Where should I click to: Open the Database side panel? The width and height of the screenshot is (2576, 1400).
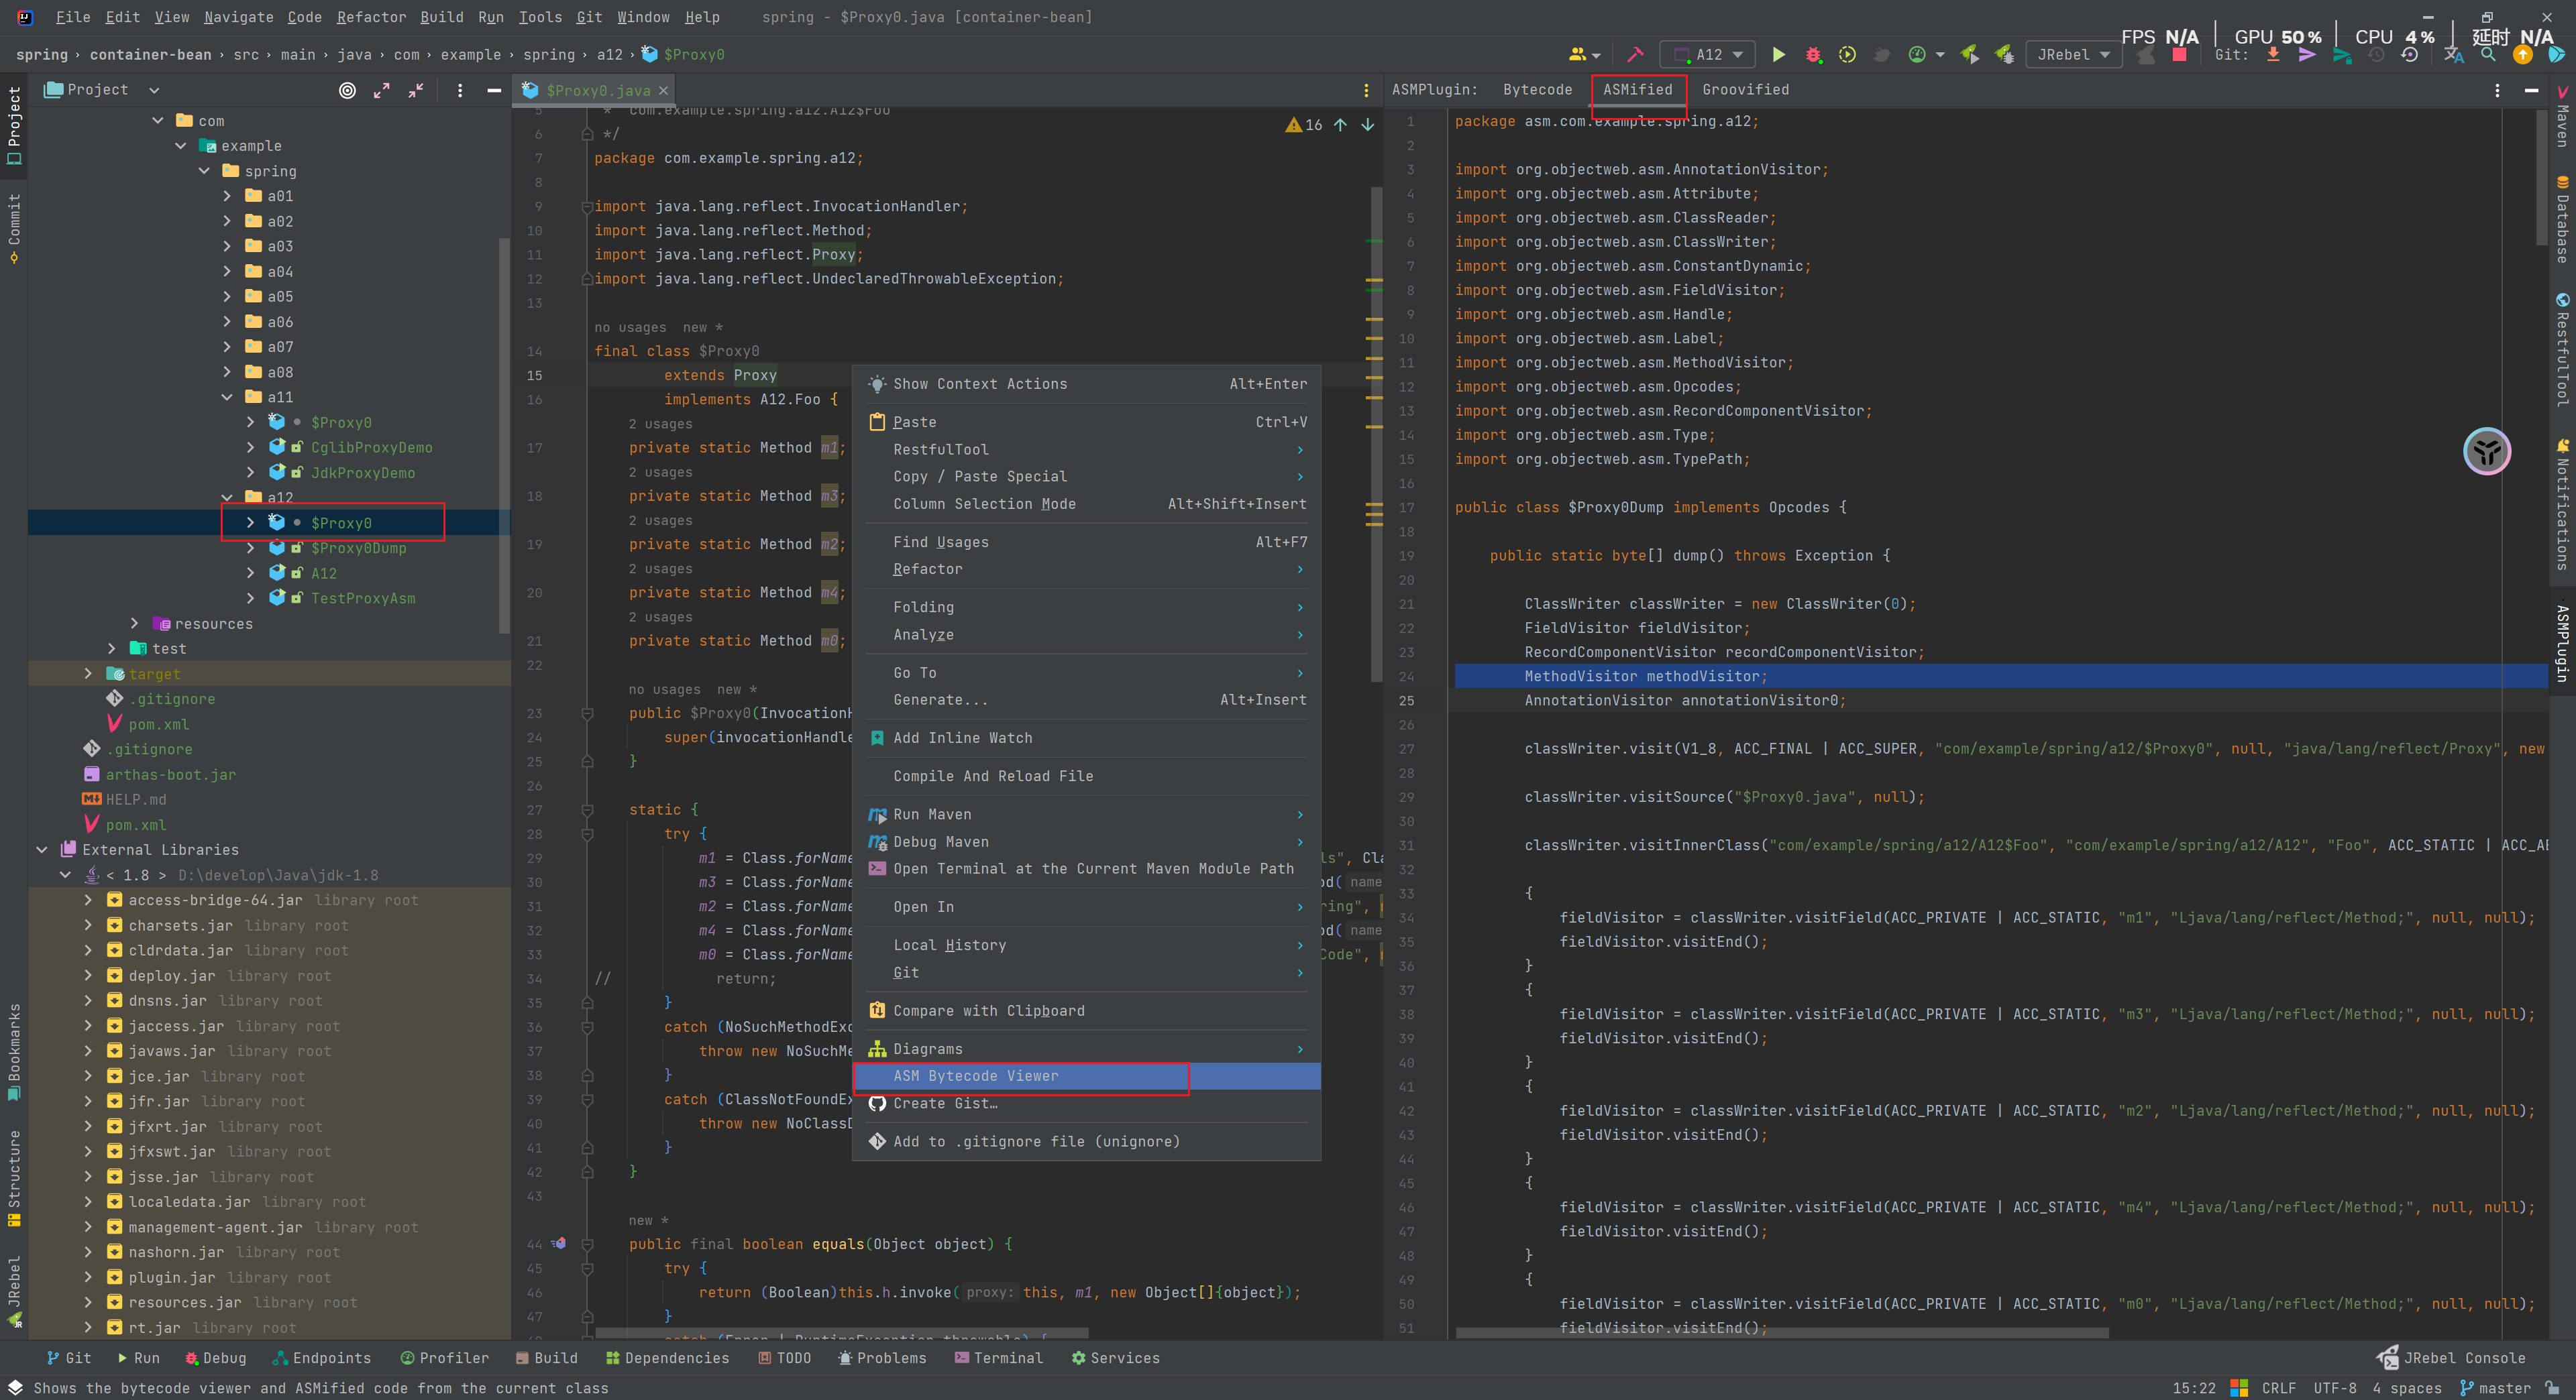2561,220
